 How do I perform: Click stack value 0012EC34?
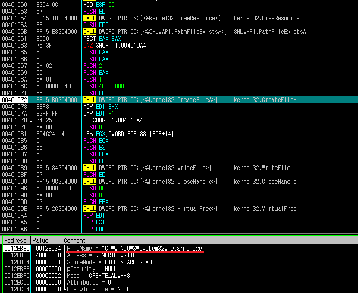pos(48,249)
